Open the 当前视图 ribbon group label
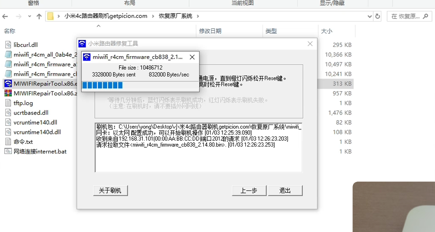435x232 pixels. coord(243,3)
